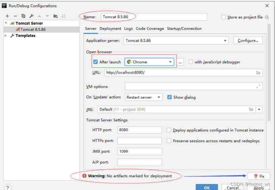The image size is (275, 190).
Task: Click the wrench icon next to Templates
Action: (x=12, y=36)
